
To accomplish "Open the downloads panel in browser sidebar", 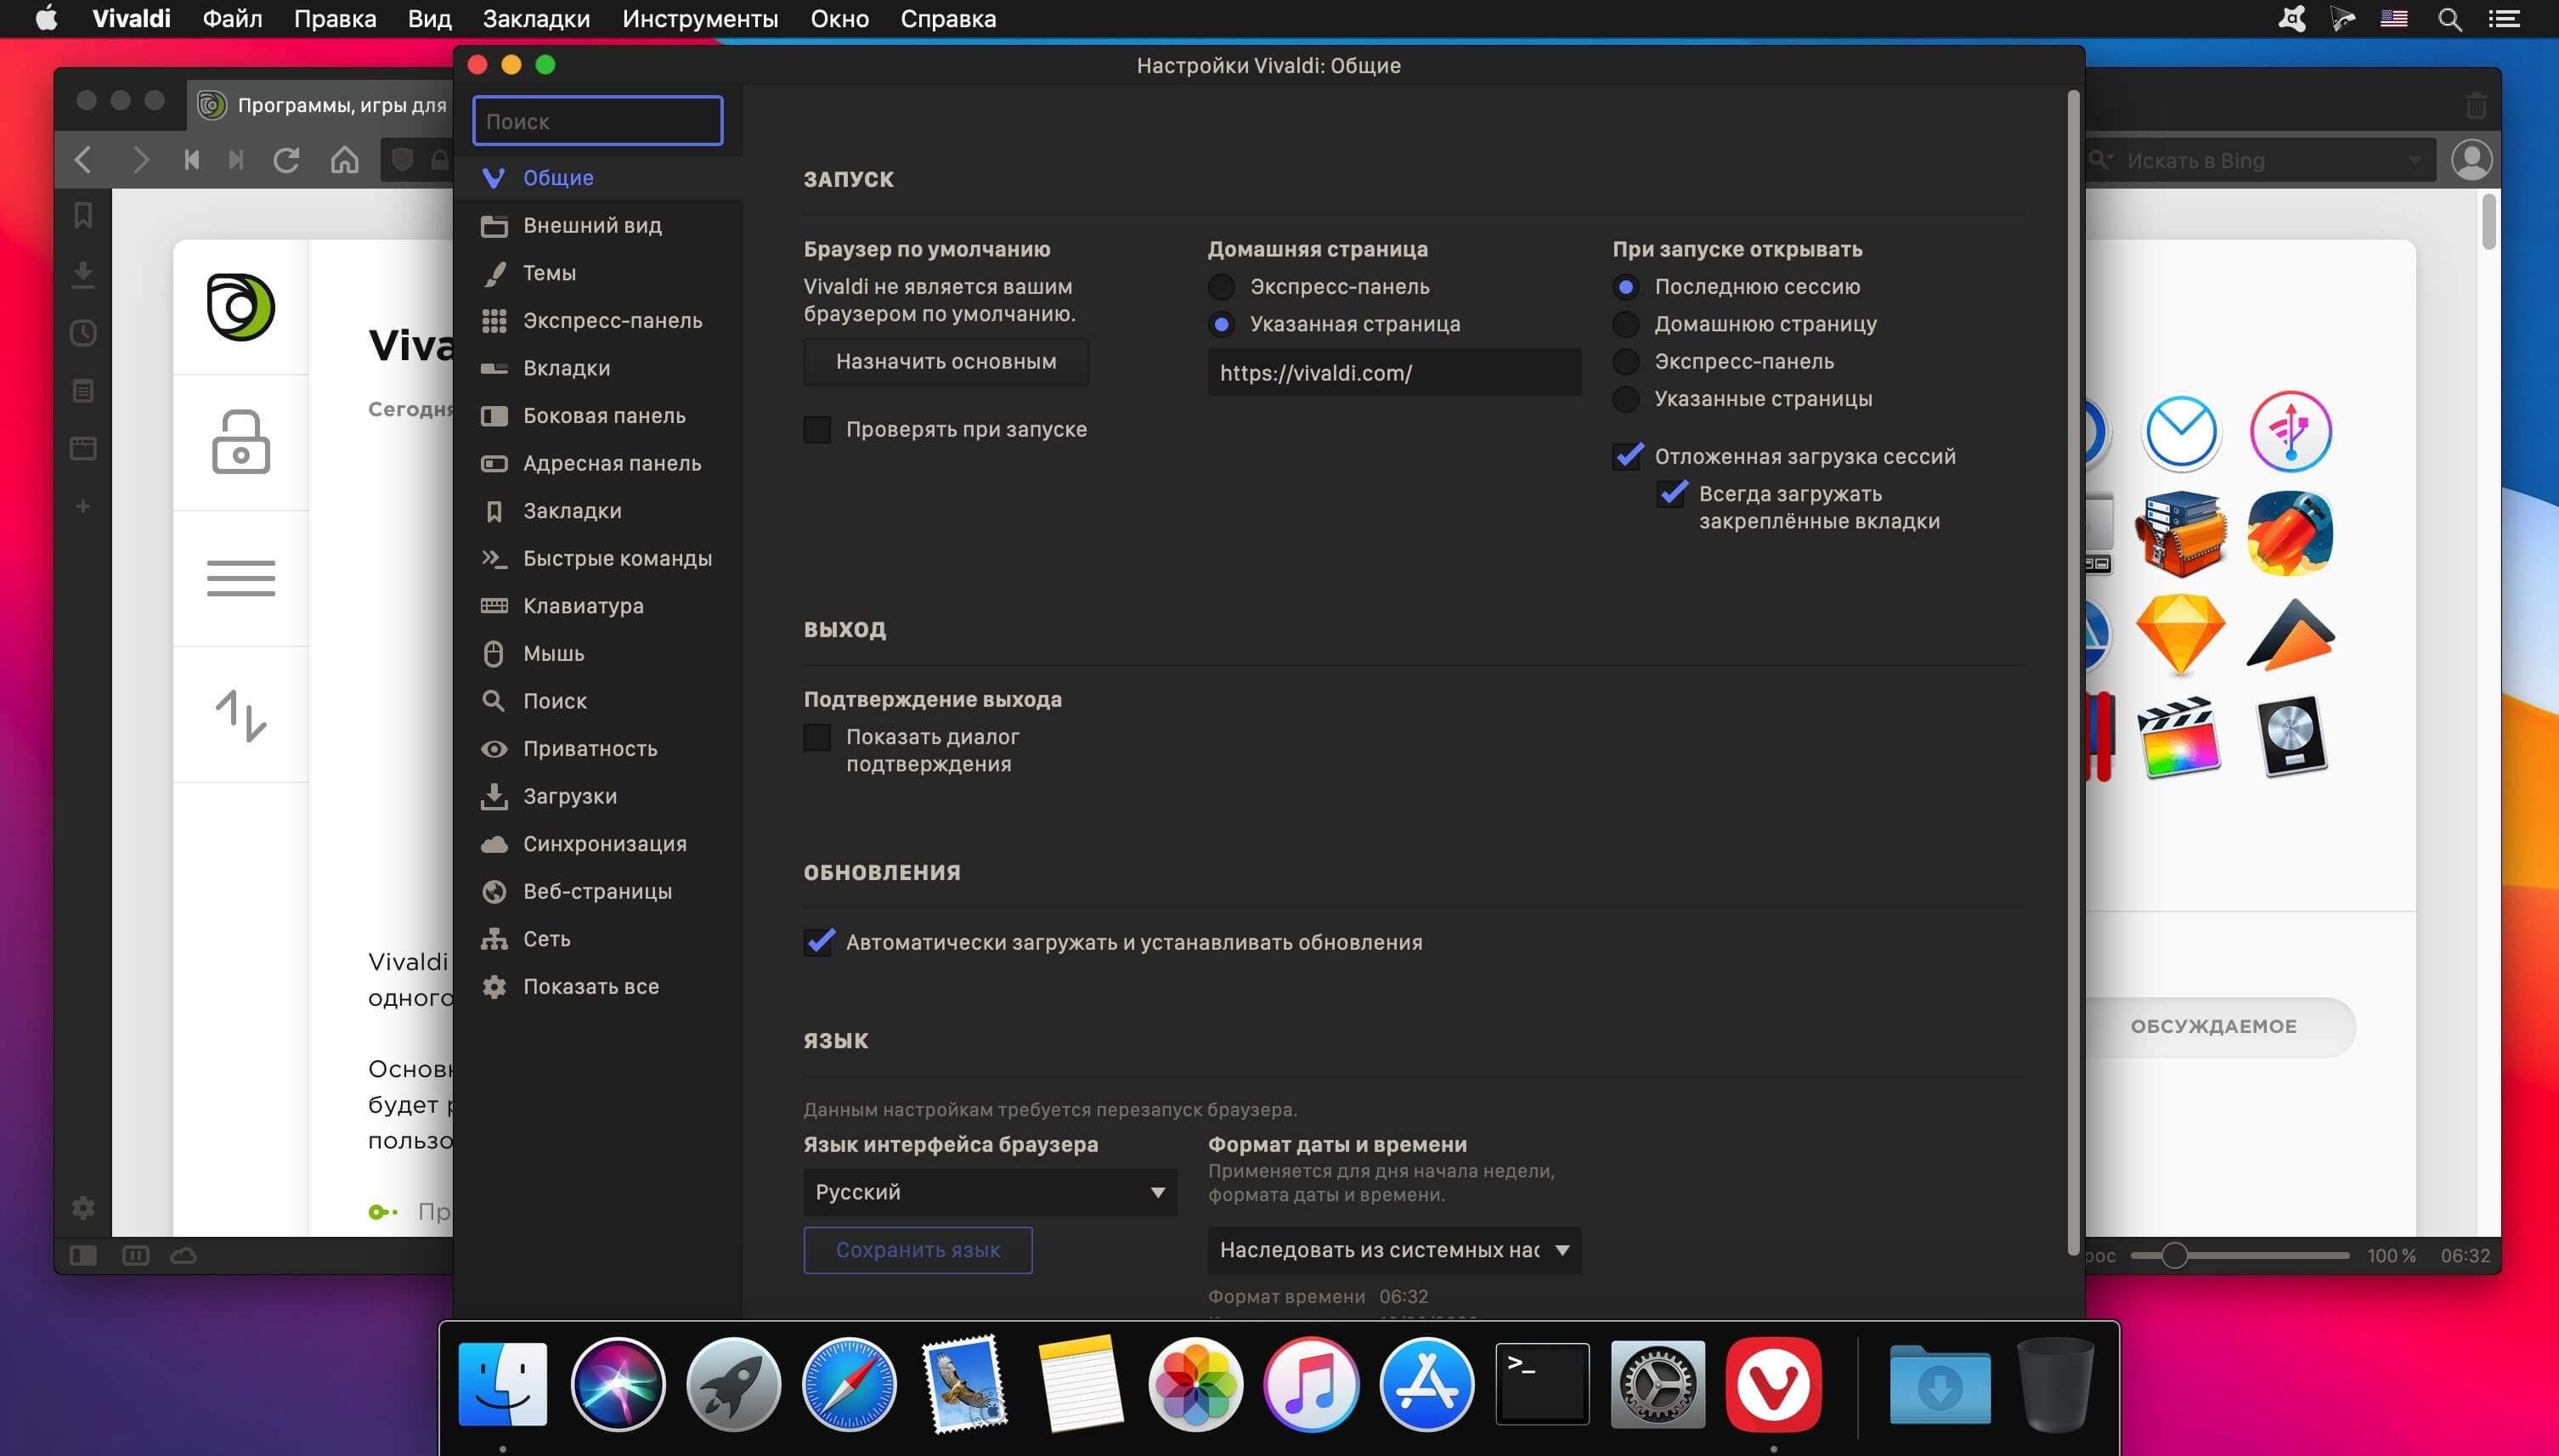I will [83, 274].
